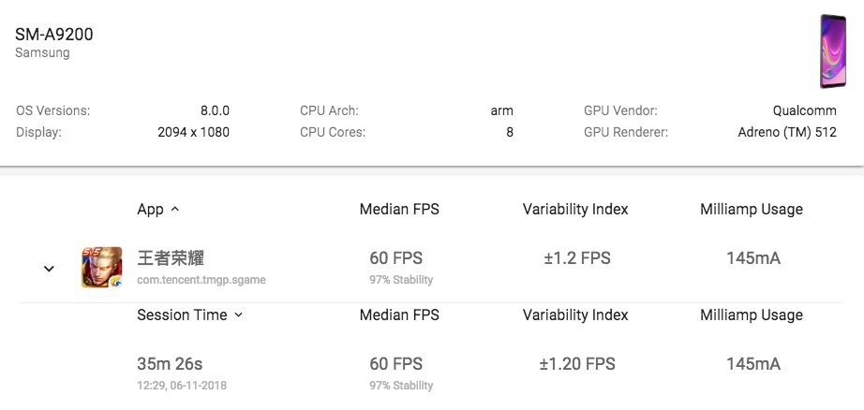Click the session's ±1.20 FPS value

pyautogui.click(x=576, y=364)
